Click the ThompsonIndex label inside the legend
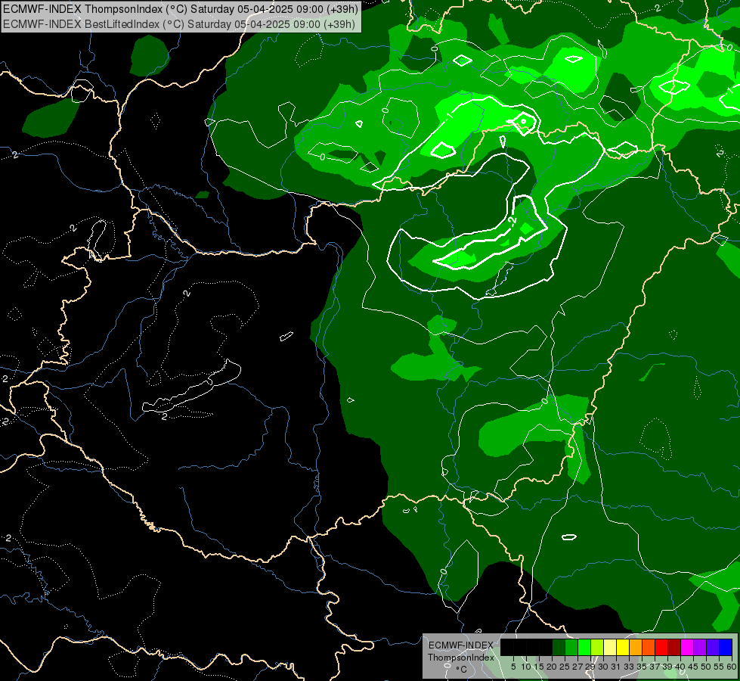The height and width of the screenshot is (681, 740). tap(460, 658)
